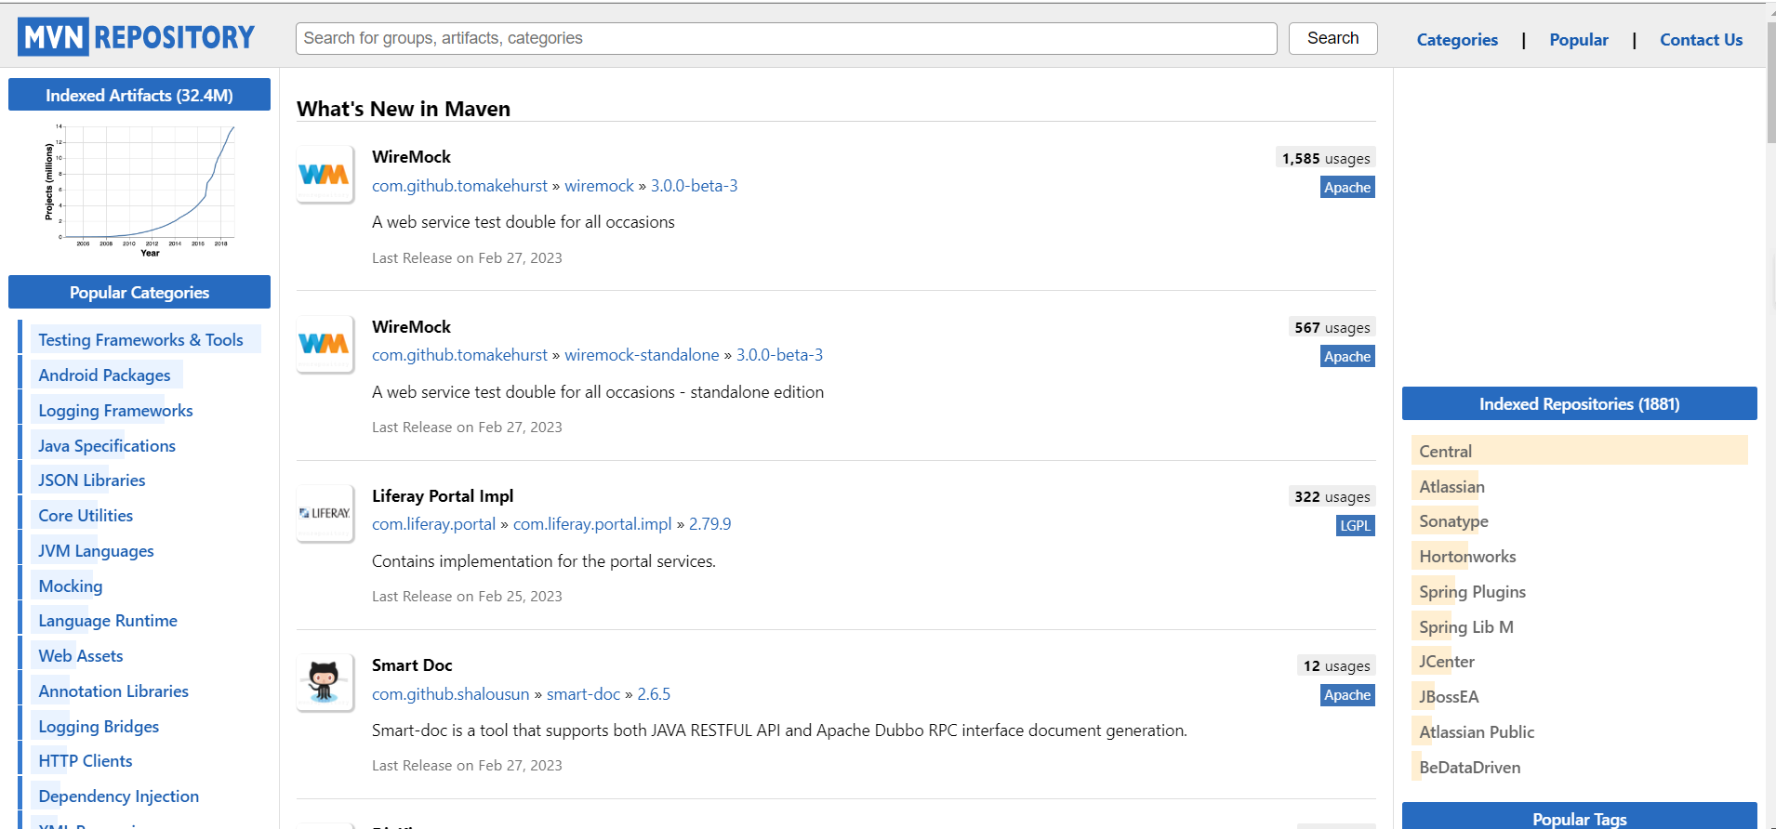Click Apache license badge of first WireMock
Screen dimensions: 1776x829
point(1347,187)
